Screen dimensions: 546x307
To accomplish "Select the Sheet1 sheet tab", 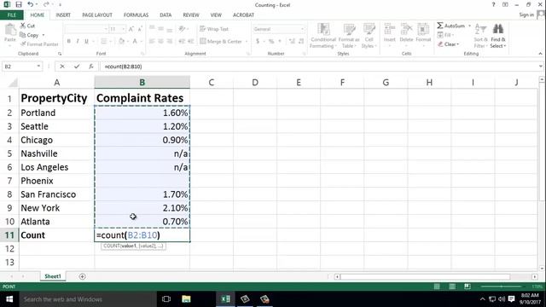I will (x=53, y=276).
